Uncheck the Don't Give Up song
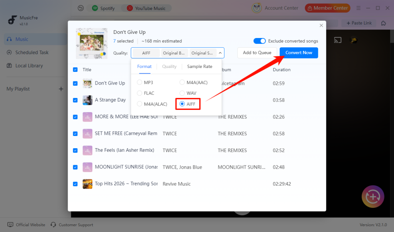394x232 pixels. click(75, 83)
